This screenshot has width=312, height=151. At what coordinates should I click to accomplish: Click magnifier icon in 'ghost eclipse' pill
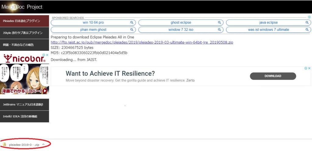(219, 23)
